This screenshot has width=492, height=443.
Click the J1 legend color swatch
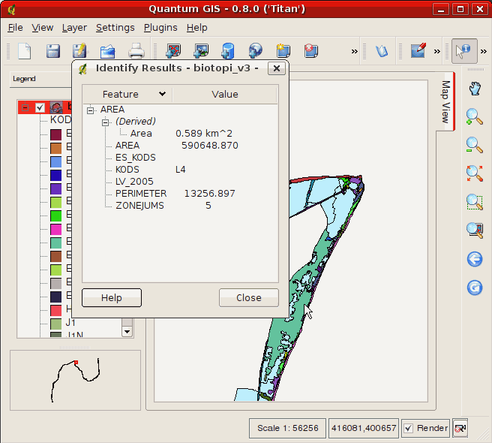click(x=55, y=324)
